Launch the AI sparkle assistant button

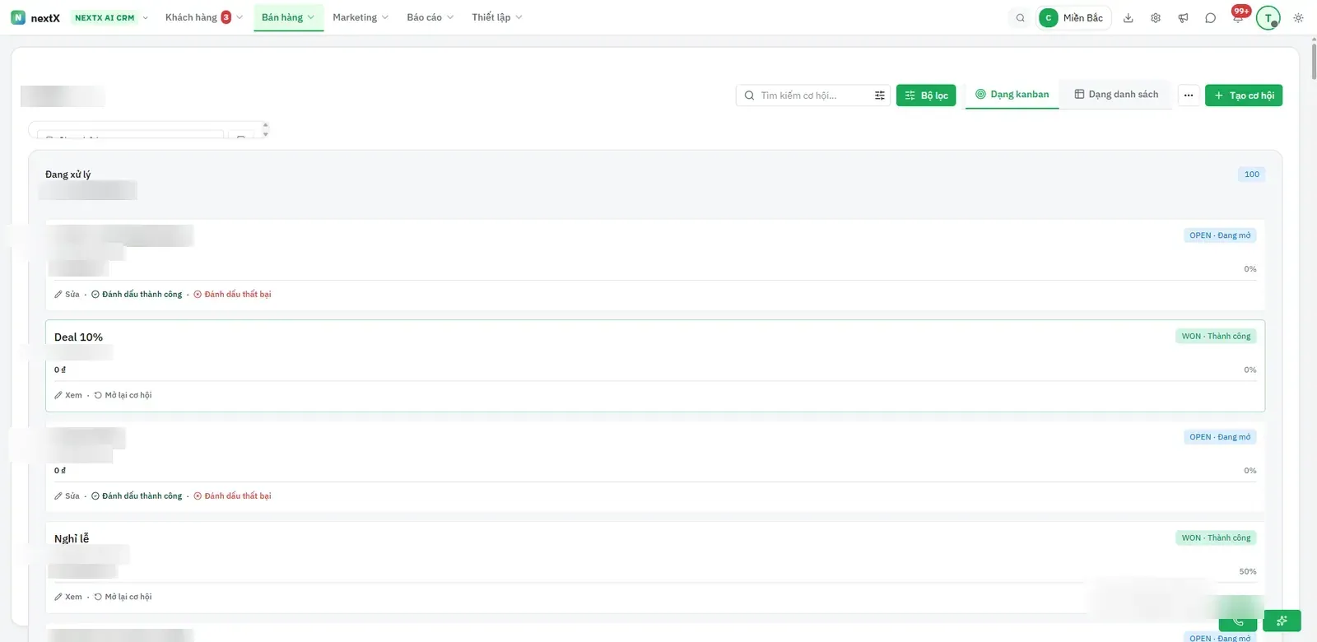click(1282, 621)
